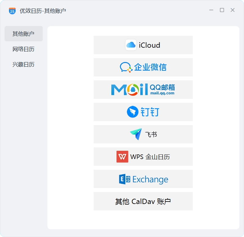Add WPS 金山日历 account
The width and height of the screenshot is (244, 237).
(143, 157)
